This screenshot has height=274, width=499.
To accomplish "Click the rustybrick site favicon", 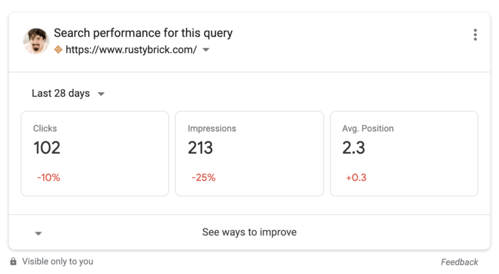I will (58, 50).
